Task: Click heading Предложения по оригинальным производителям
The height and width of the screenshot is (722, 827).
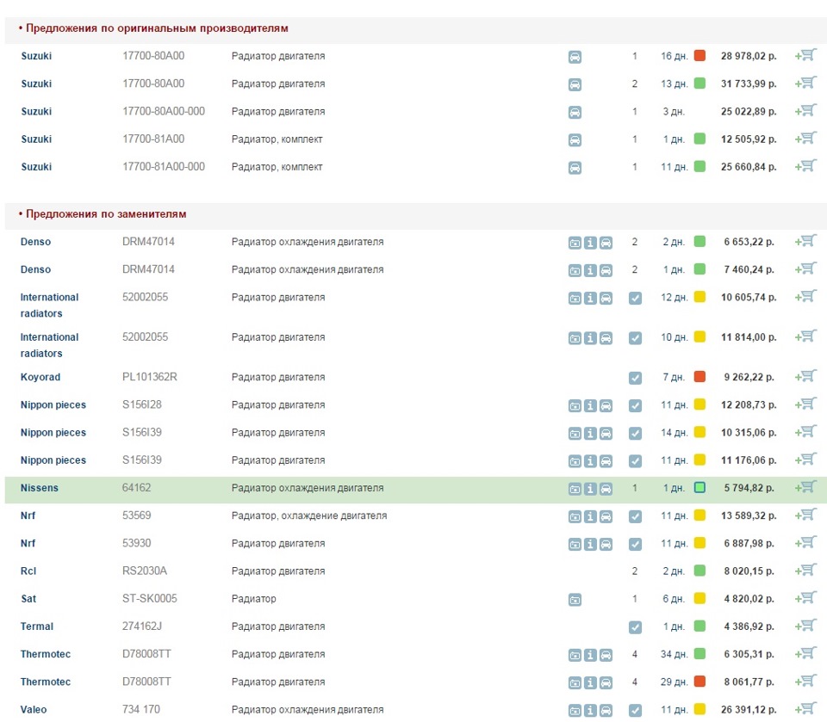Action: point(157,28)
